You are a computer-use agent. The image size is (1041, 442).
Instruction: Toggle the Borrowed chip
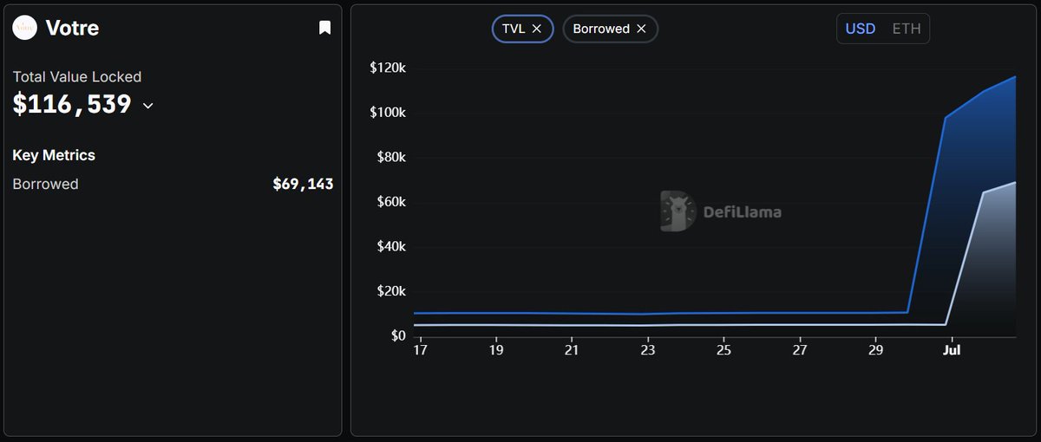(x=610, y=29)
